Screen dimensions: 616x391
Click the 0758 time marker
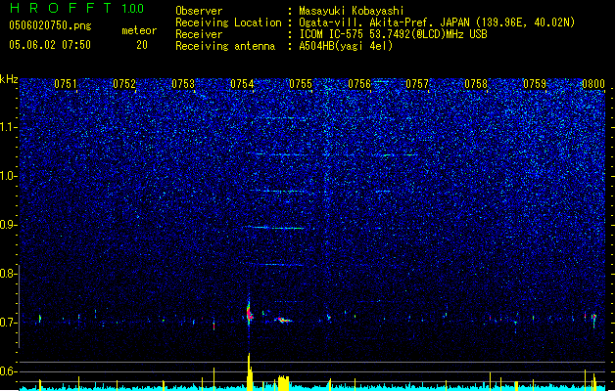pyautogui.click(x=476, y=84)
